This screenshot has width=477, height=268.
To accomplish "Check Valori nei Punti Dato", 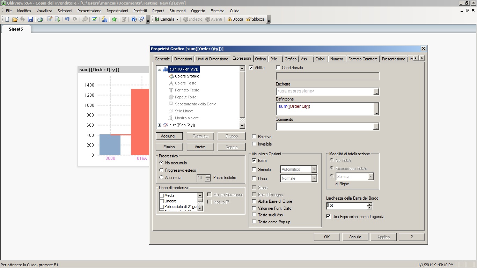I will tap(254, 208).
